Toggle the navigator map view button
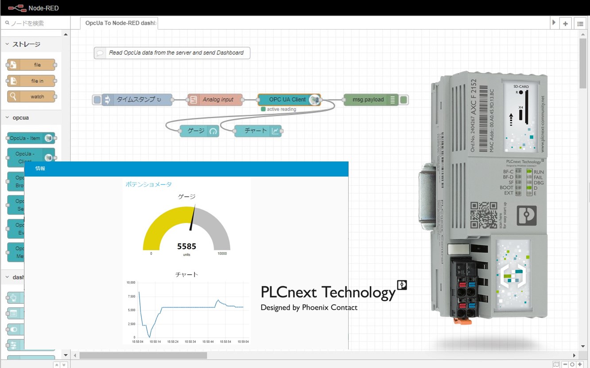This screenshot has width=590, height=368. coord(556,364)
